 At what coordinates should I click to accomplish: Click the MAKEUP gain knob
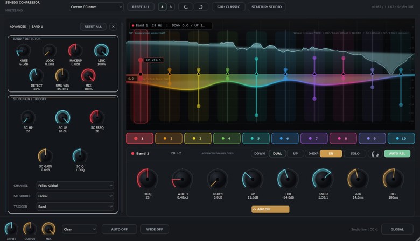click(x=75, y=51)
